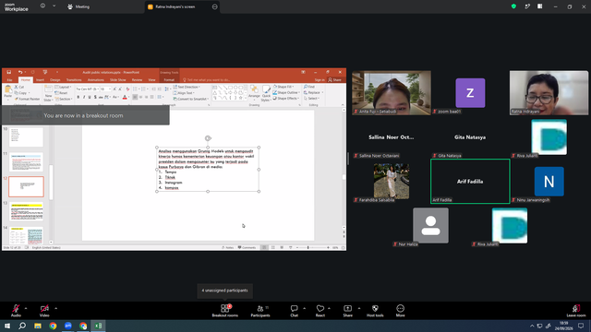The image size is (591, 332).
Task: Select Nur Haliza default avatar tile
Action: click(x=430, y=225)
